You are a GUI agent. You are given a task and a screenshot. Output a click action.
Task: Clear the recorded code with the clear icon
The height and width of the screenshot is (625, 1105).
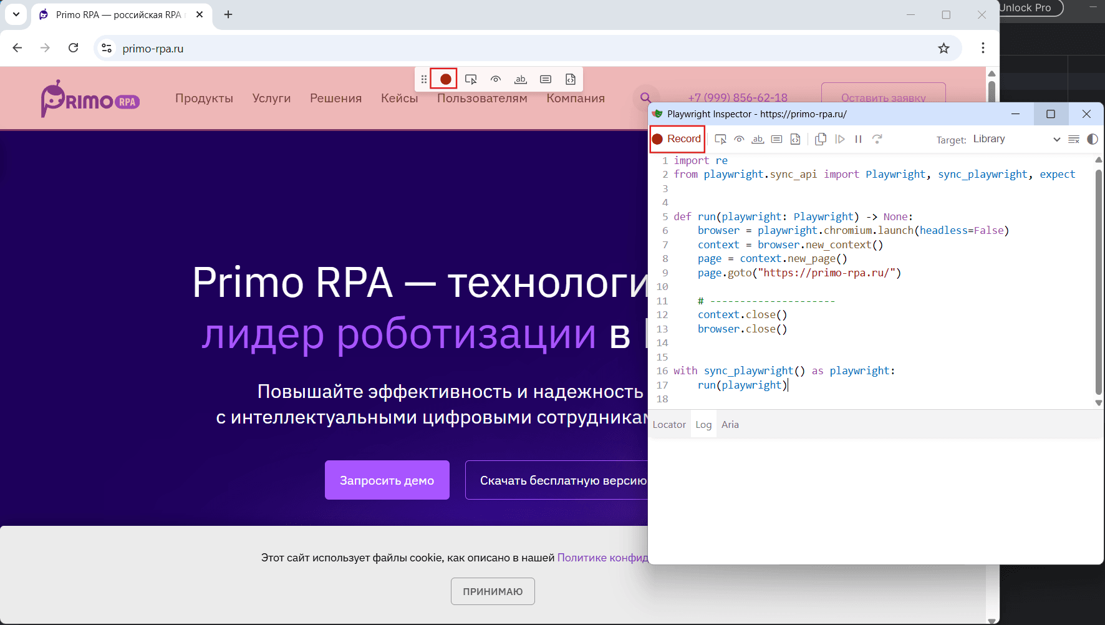tap(1074, 139)
